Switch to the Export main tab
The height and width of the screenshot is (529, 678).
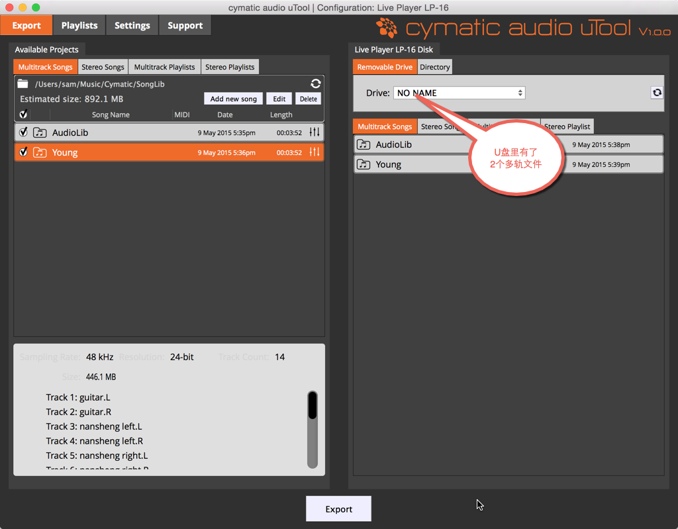click(x=26, y=25)
